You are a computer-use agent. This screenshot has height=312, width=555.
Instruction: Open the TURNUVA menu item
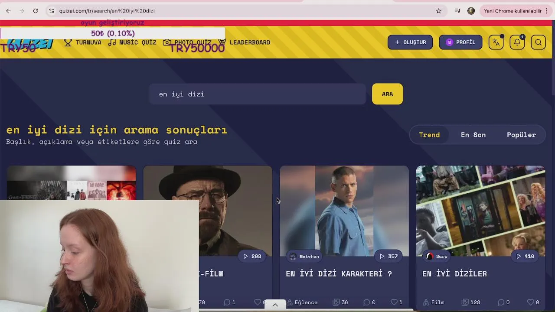[83, 42]
